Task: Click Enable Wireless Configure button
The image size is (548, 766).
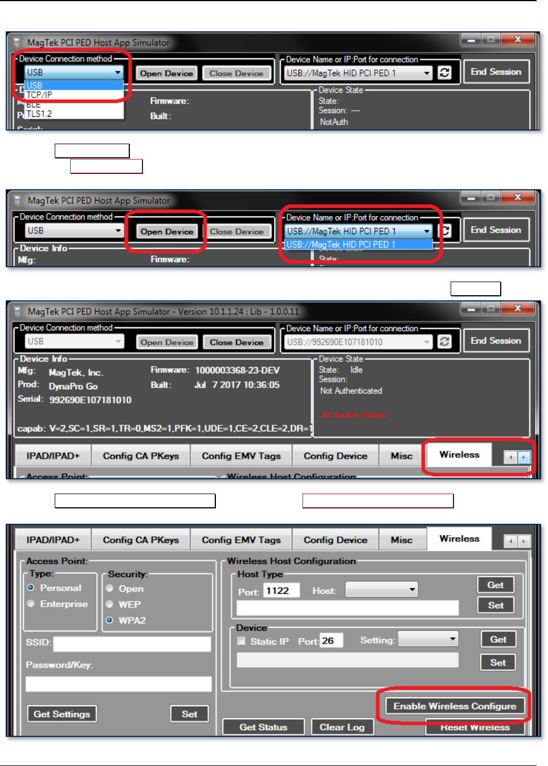Action: pos(455,706)
